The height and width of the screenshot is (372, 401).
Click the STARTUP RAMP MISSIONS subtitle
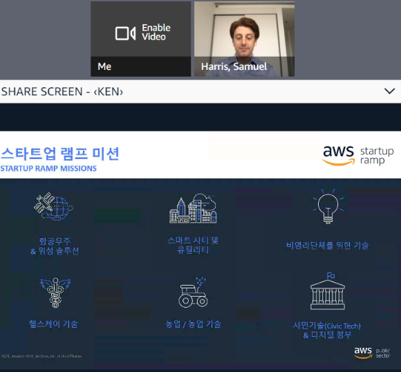[x=48, y=168]
